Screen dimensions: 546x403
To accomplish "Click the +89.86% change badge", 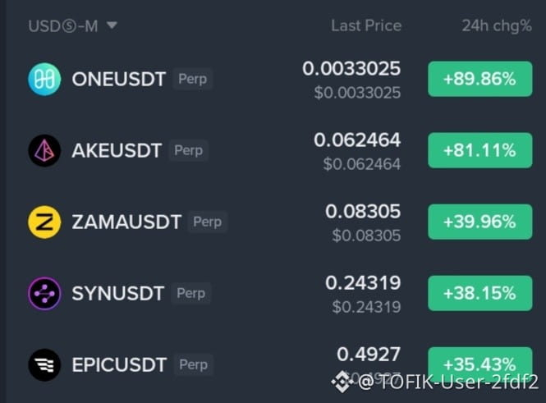I will point(479,79).
